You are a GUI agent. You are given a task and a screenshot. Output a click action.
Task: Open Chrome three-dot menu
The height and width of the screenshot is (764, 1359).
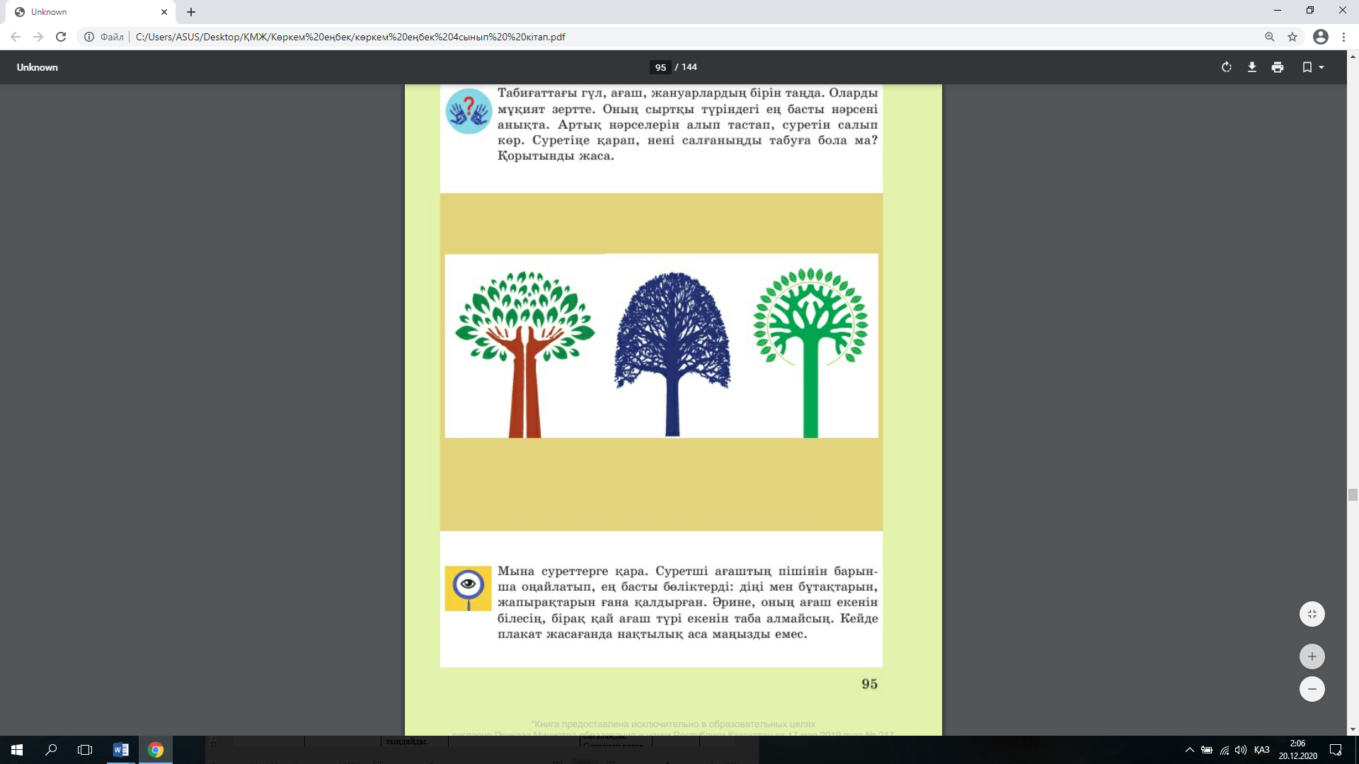pyautogui.click(x=1343, y=37)
